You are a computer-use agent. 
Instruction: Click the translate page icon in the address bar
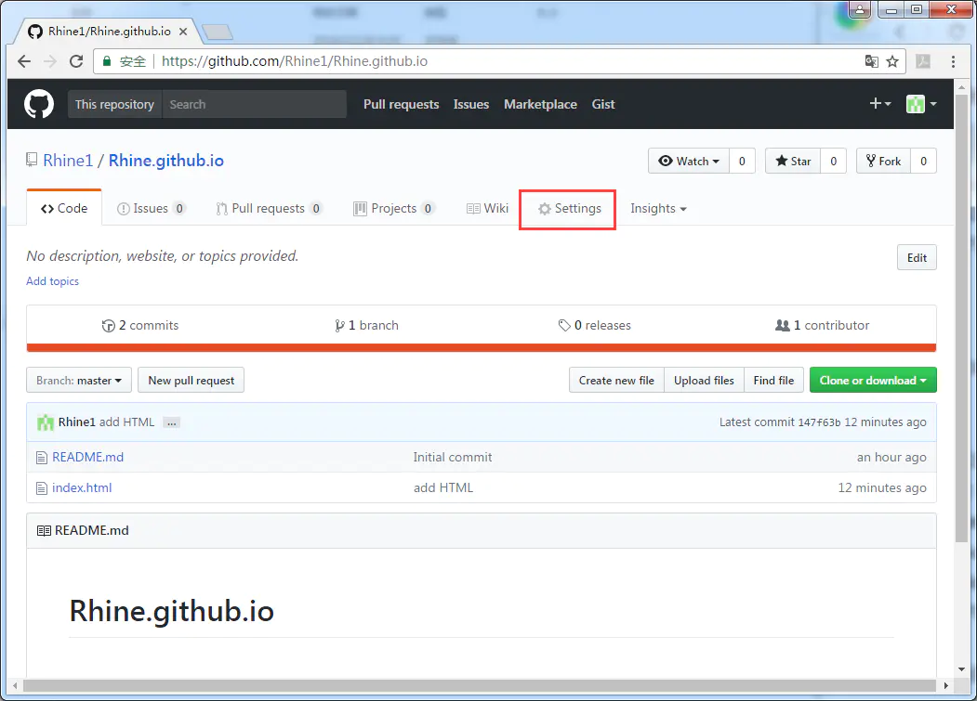coord(871,61)
